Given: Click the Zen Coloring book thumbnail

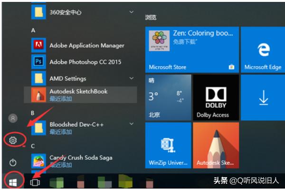Looking at the screenshot, I should pyautogui.click(x=159, y=41).
